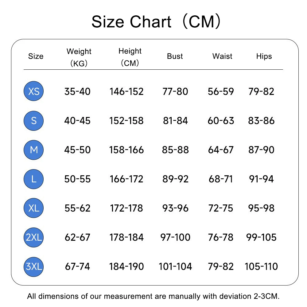Choose the blue M size badge
Viewport: 307px width, 307px height.
coord(34,150)
